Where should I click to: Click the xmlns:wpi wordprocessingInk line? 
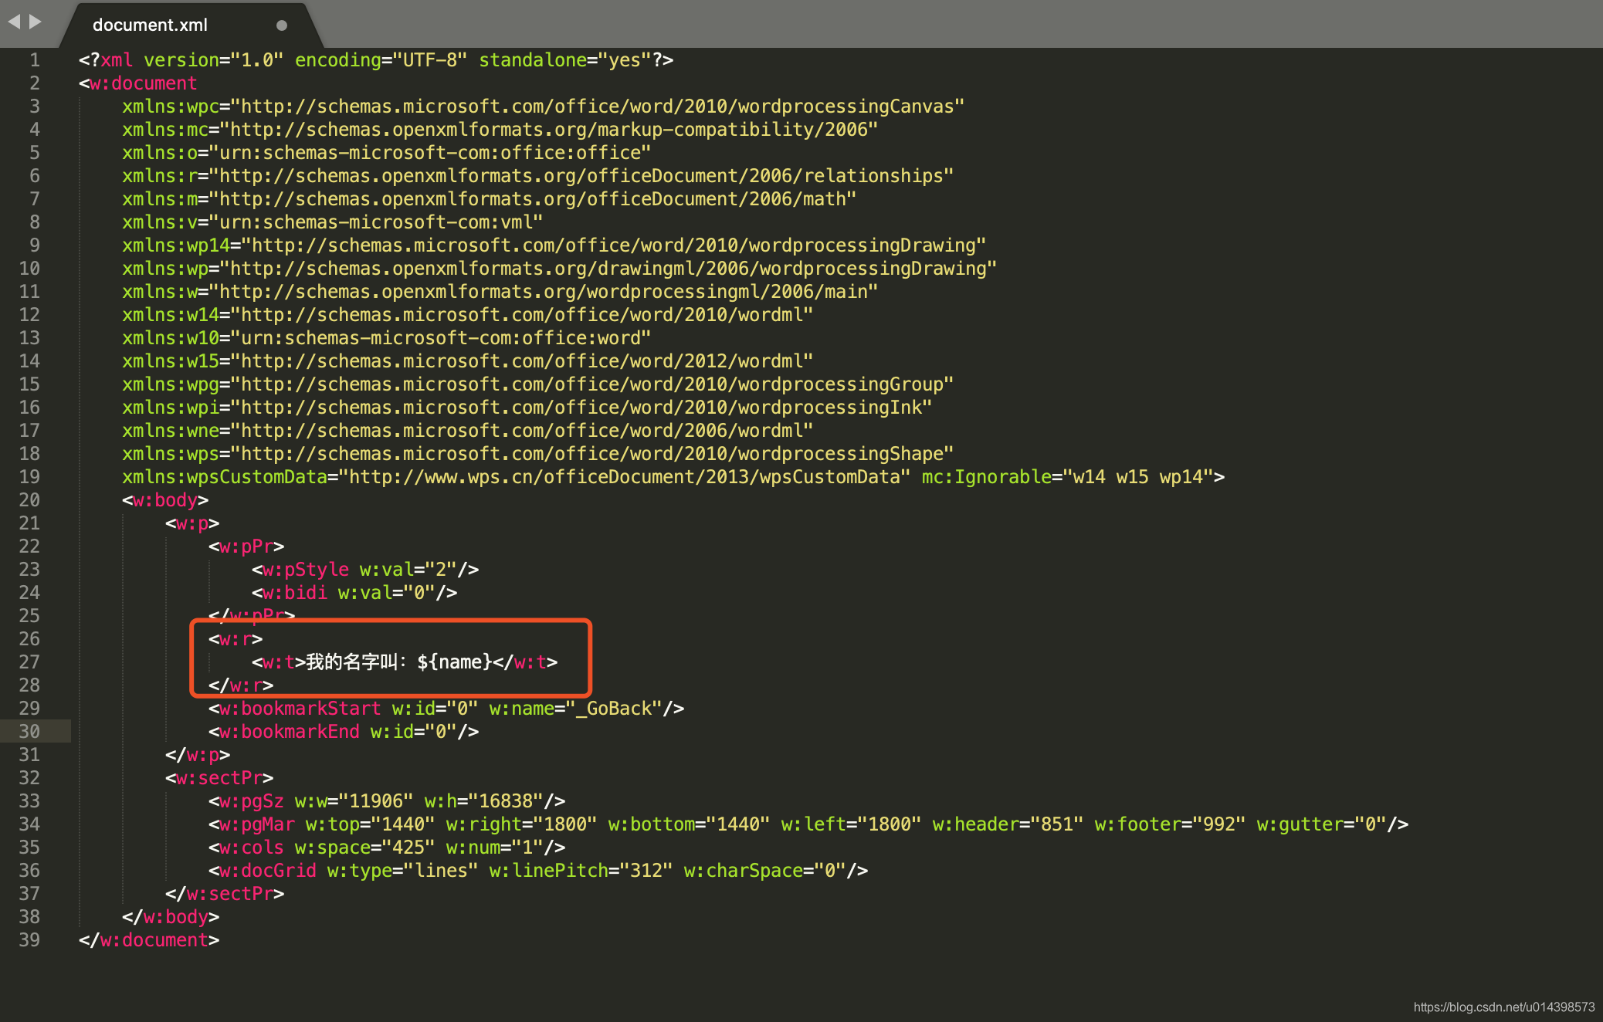point(527,408)
